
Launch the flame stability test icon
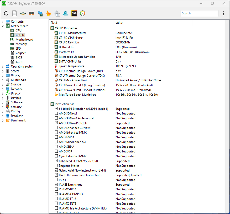(49, 13)
